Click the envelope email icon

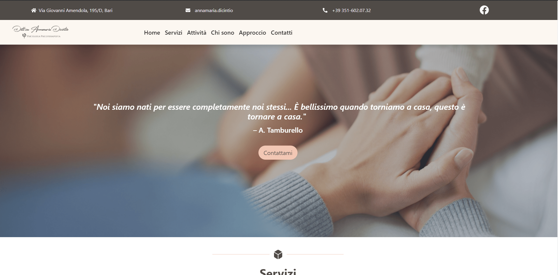188,10
